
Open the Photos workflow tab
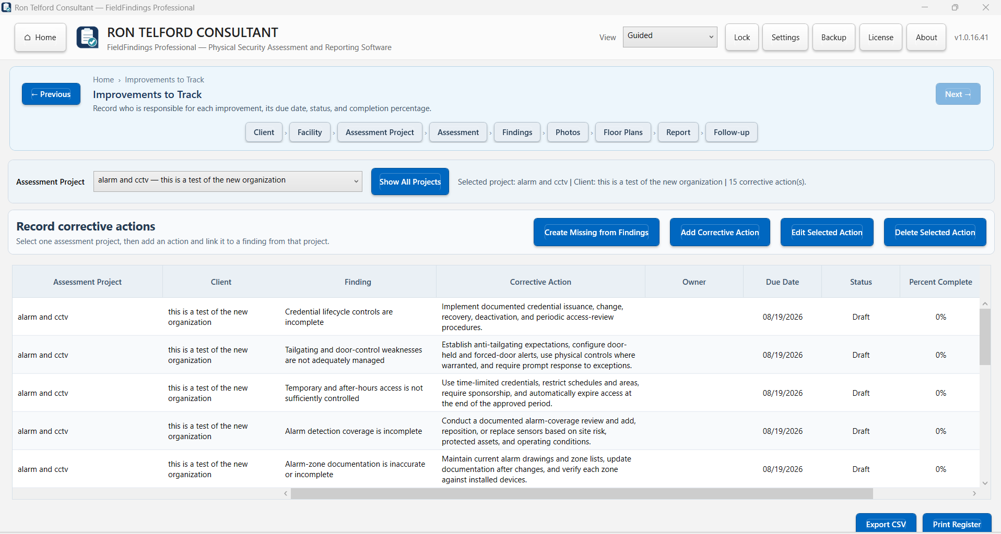click(x=568, y=132)
